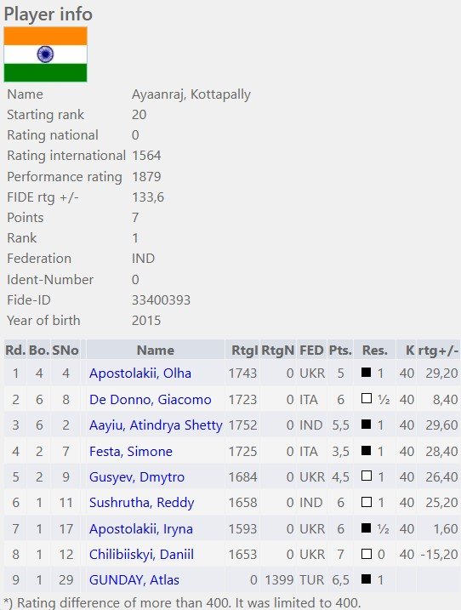Open Aayiu, Atindrya Shetty player link
The image size is (461, 610).
156,425
